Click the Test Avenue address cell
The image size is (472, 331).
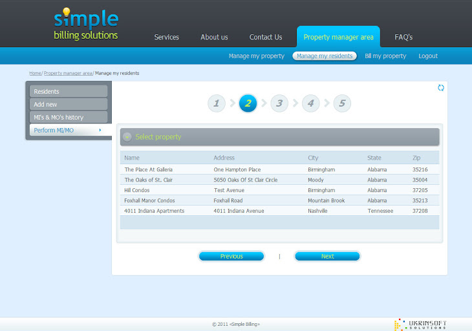[229, 190]
